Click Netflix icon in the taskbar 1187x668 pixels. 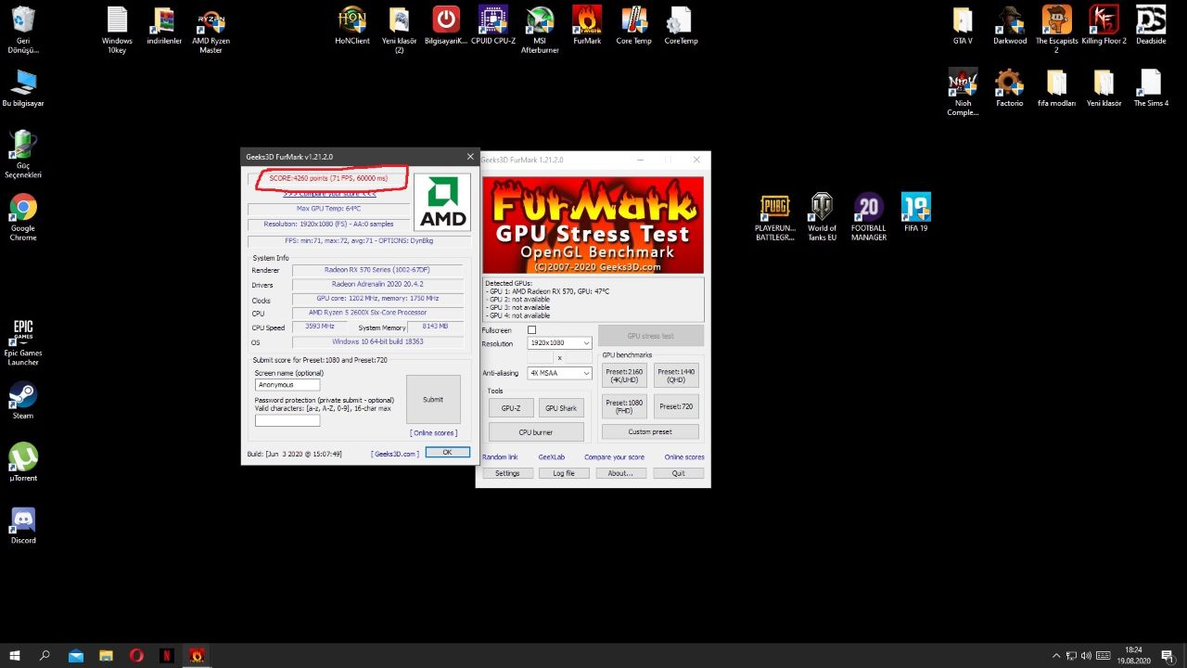167,655
